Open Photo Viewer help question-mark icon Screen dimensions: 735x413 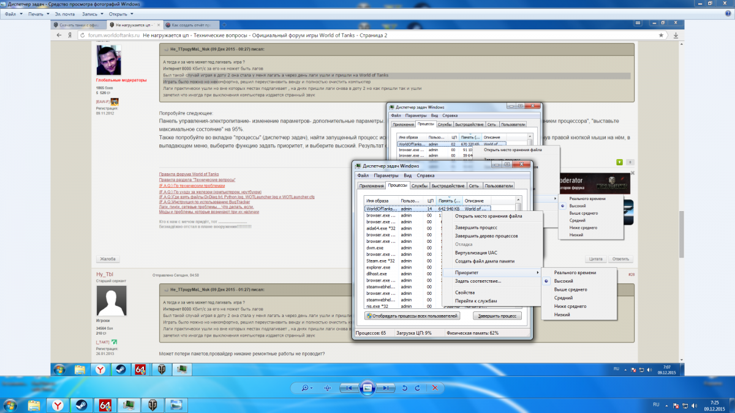click(x=727, y=13)
